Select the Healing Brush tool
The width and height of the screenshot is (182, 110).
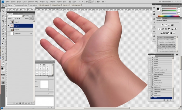point(3,26)
